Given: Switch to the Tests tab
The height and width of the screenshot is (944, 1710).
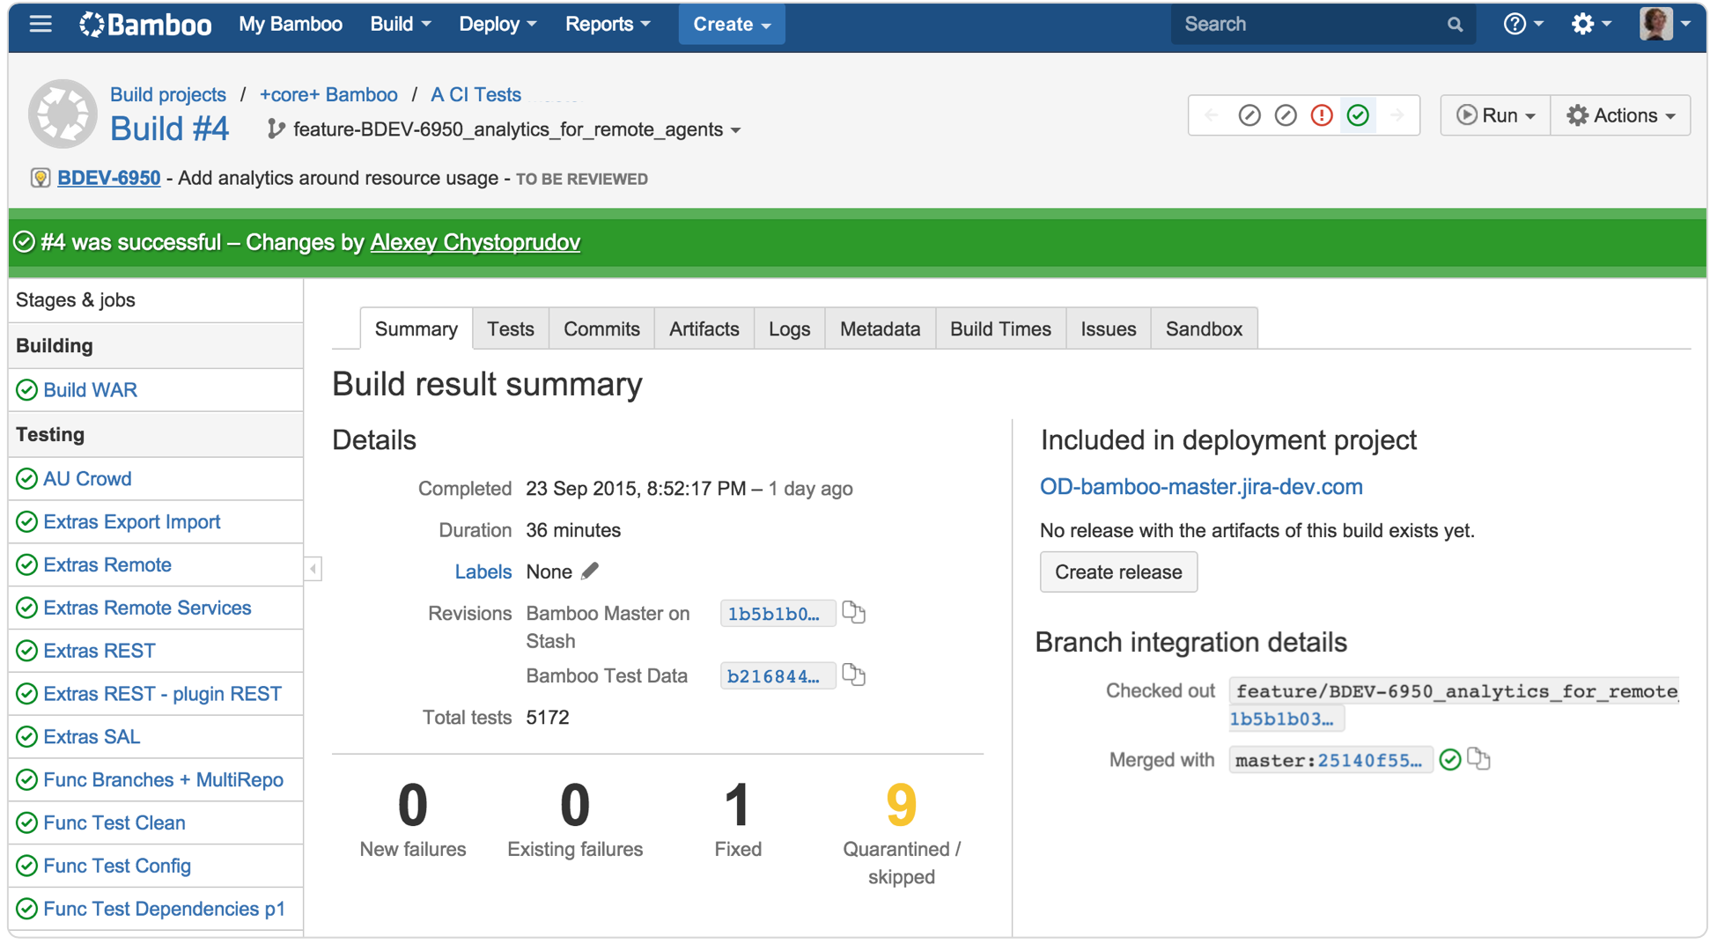Looking at the screenshot, I should (511, 328).
